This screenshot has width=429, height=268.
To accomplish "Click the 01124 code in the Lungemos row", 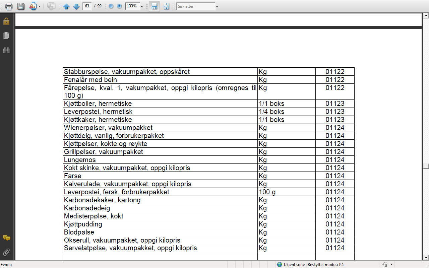I will pyautogui.click(x=335, y=160).
